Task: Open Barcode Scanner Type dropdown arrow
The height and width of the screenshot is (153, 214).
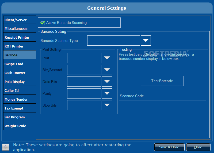Action: (x=146, y=41)
